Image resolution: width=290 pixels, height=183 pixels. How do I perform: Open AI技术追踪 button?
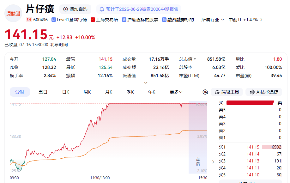pyautogui.click(x=264, y=92)
